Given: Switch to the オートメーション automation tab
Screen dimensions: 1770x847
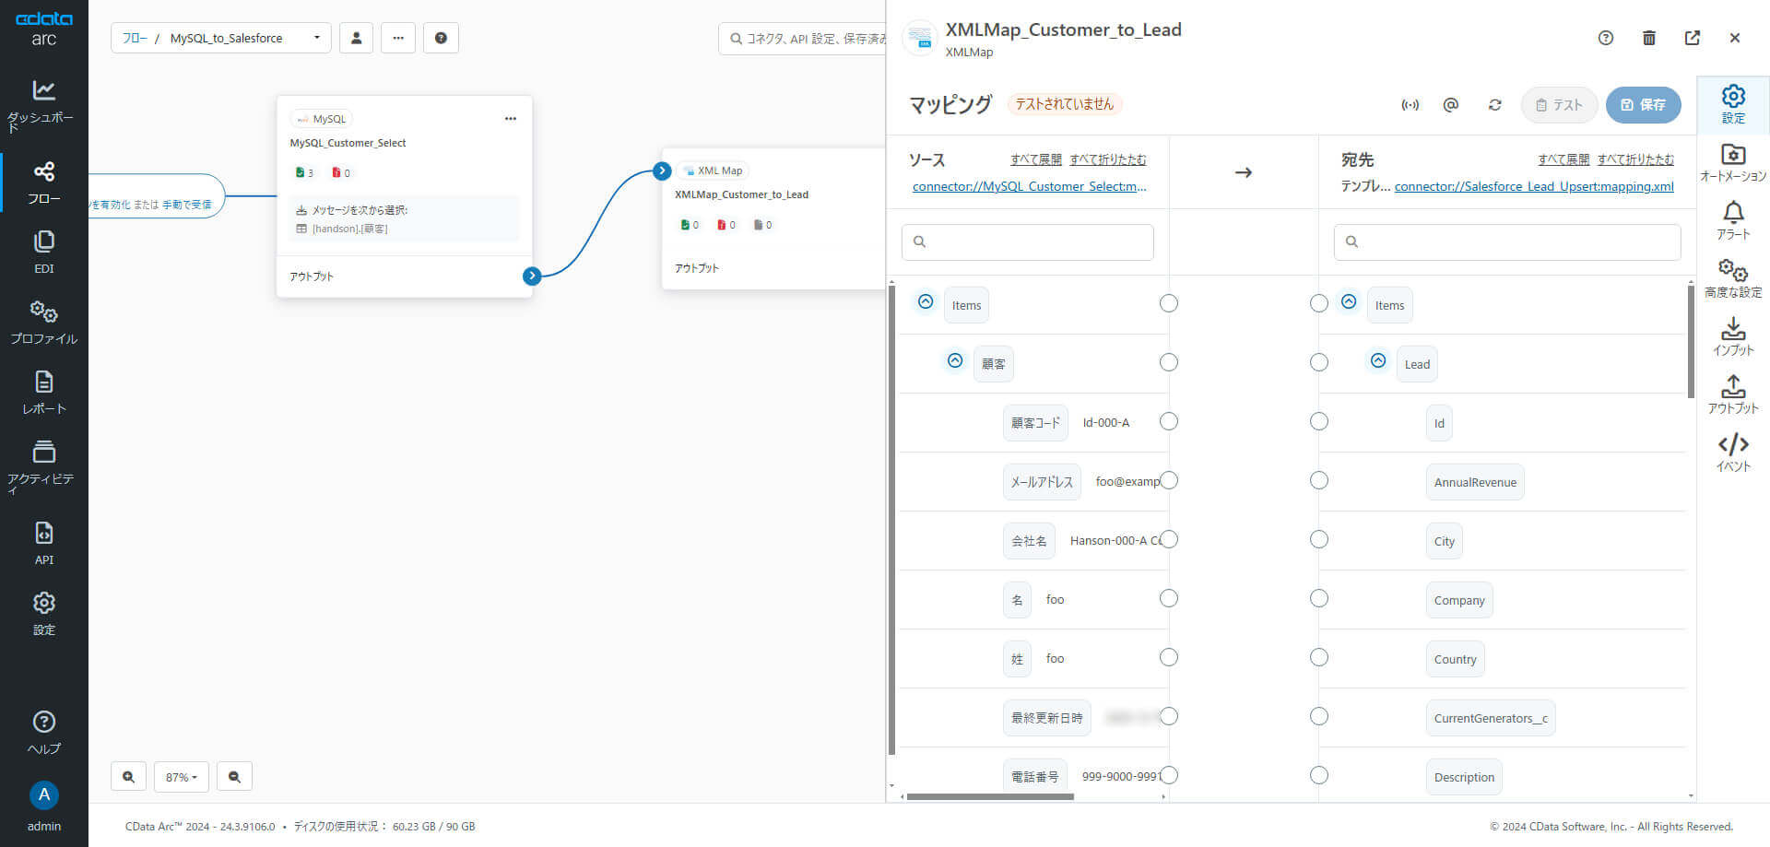Looking at the screenshot, I should point(1733,163).
